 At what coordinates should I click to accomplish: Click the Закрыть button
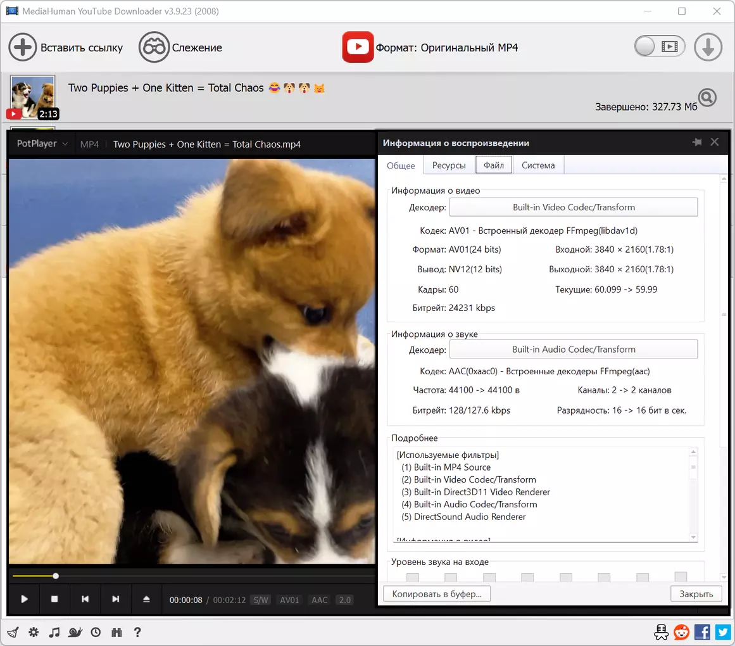(x=696, y=593)
